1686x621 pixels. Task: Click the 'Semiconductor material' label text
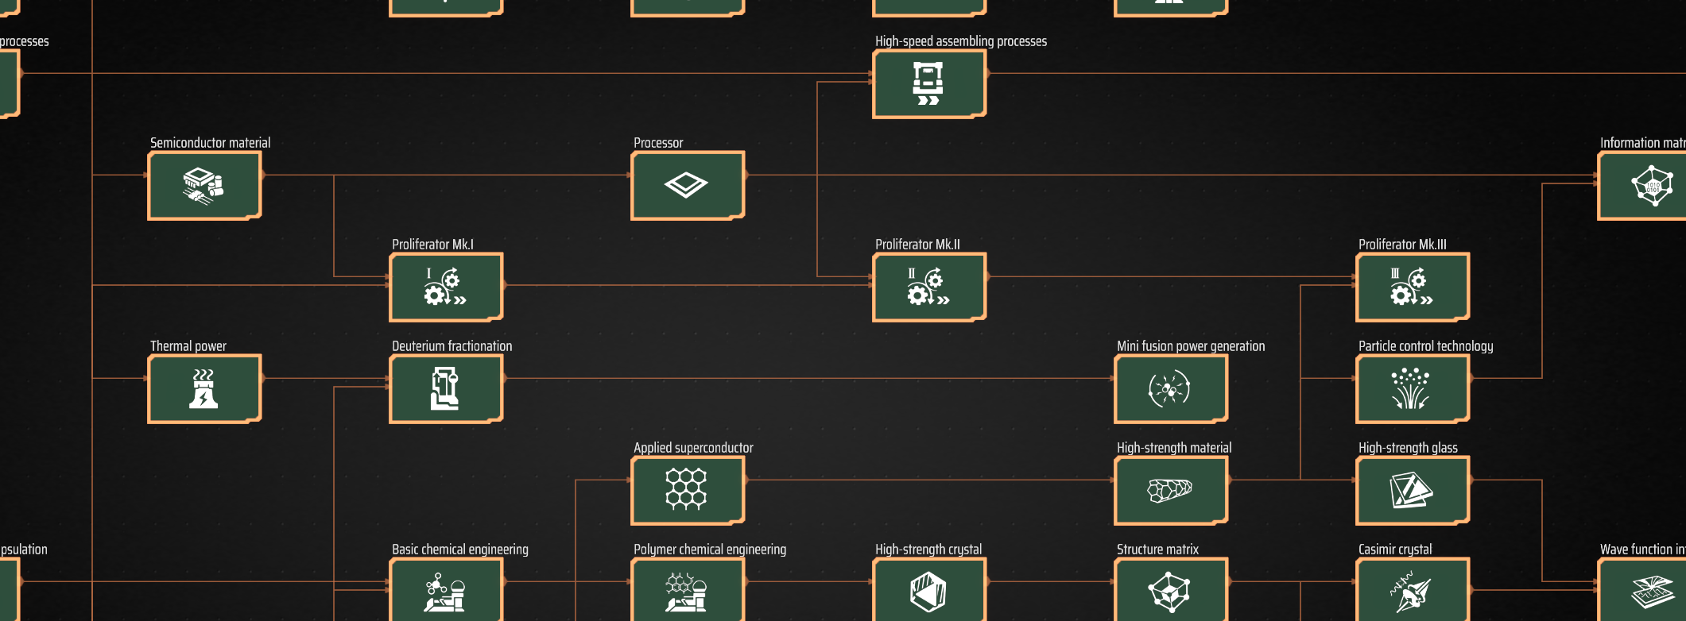click(210, 143)
